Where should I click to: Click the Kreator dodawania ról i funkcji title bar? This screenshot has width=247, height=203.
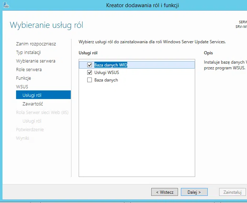(x=142, y=5)
